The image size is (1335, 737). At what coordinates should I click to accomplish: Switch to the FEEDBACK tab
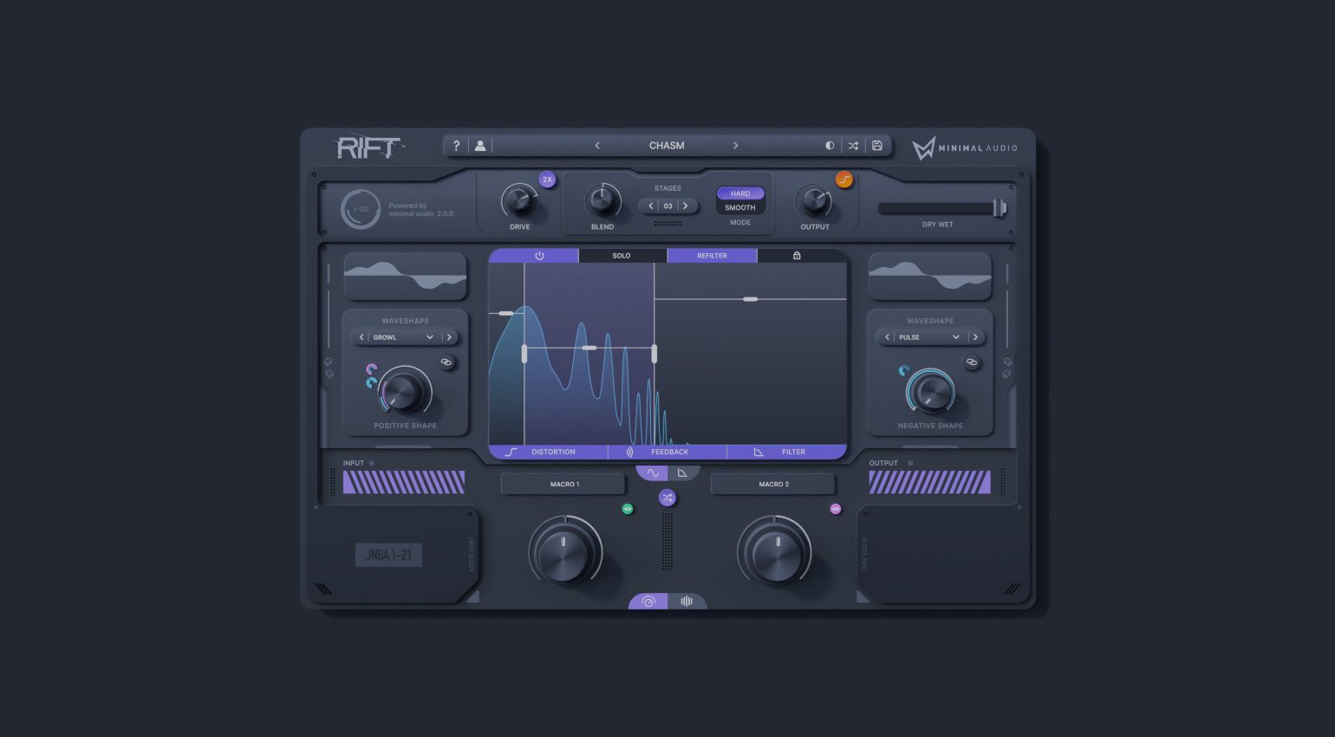click(x=669, y=451)
